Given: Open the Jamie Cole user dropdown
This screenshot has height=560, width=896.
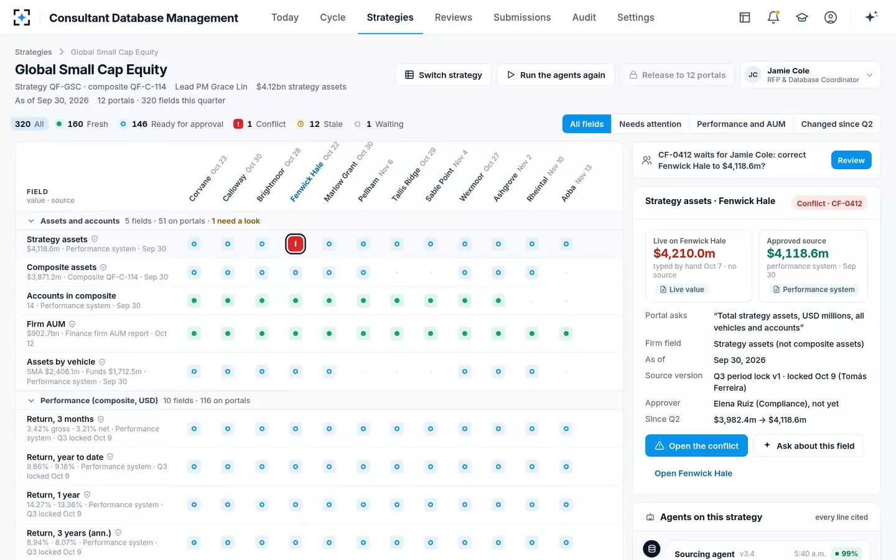Looking at the screenshot, I should point(810,75).
